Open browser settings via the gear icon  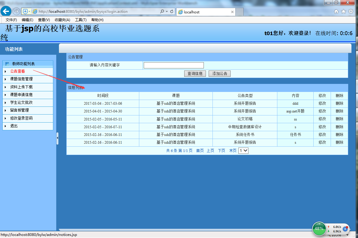[351, 11]
